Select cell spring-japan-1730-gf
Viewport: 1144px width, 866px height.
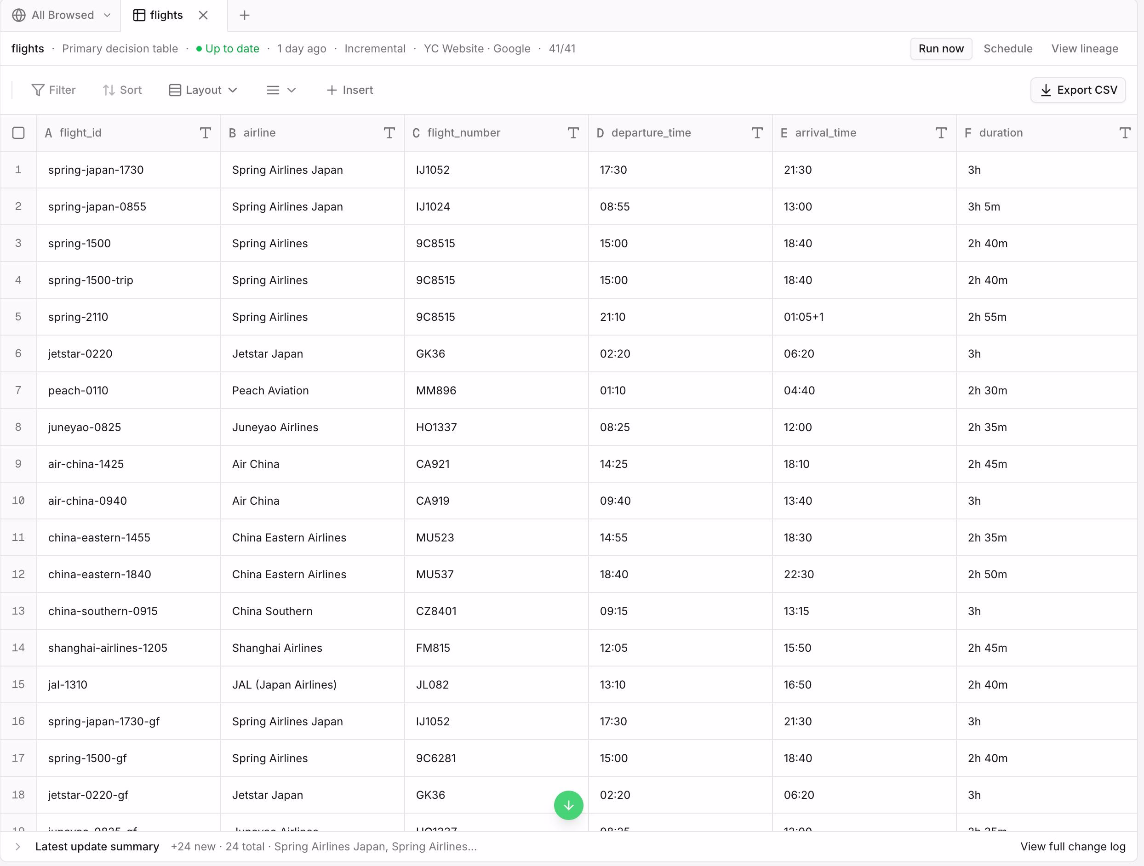coord(129,721)
